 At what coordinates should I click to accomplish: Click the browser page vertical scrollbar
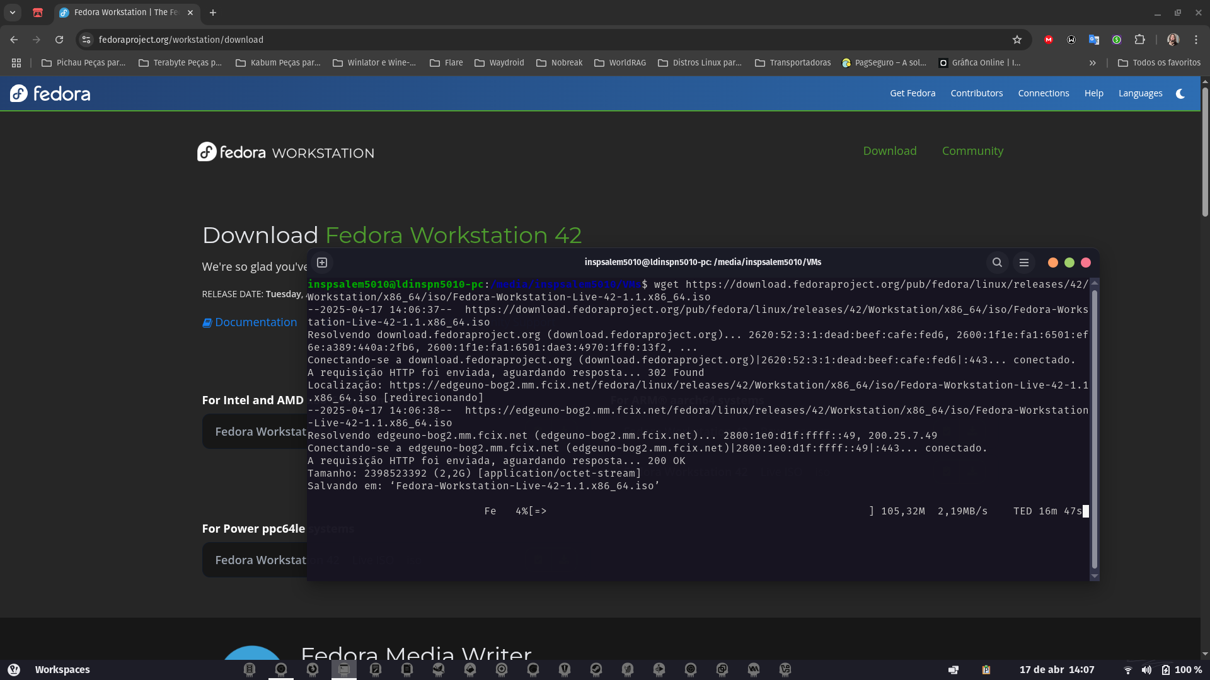coord(1205,151)
